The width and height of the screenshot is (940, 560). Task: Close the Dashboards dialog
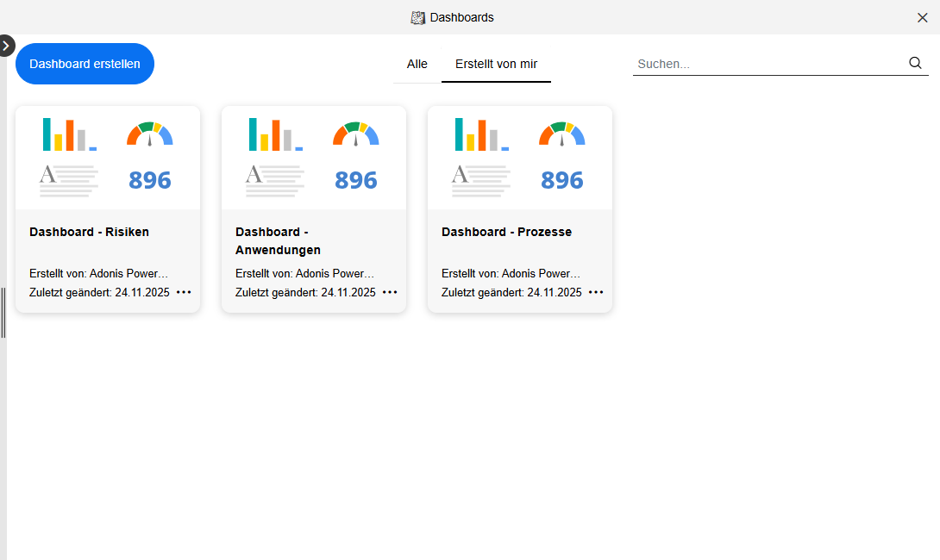922,17
